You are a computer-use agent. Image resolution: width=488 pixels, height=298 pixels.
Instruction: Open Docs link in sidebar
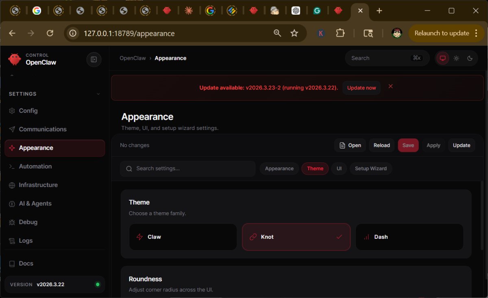pyautogui.click(x=54, y=263)
